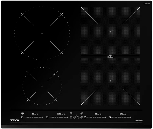Click the 230 Flex Zone label
The width and height of the screenshot is (153, 129).
(110, 56)
